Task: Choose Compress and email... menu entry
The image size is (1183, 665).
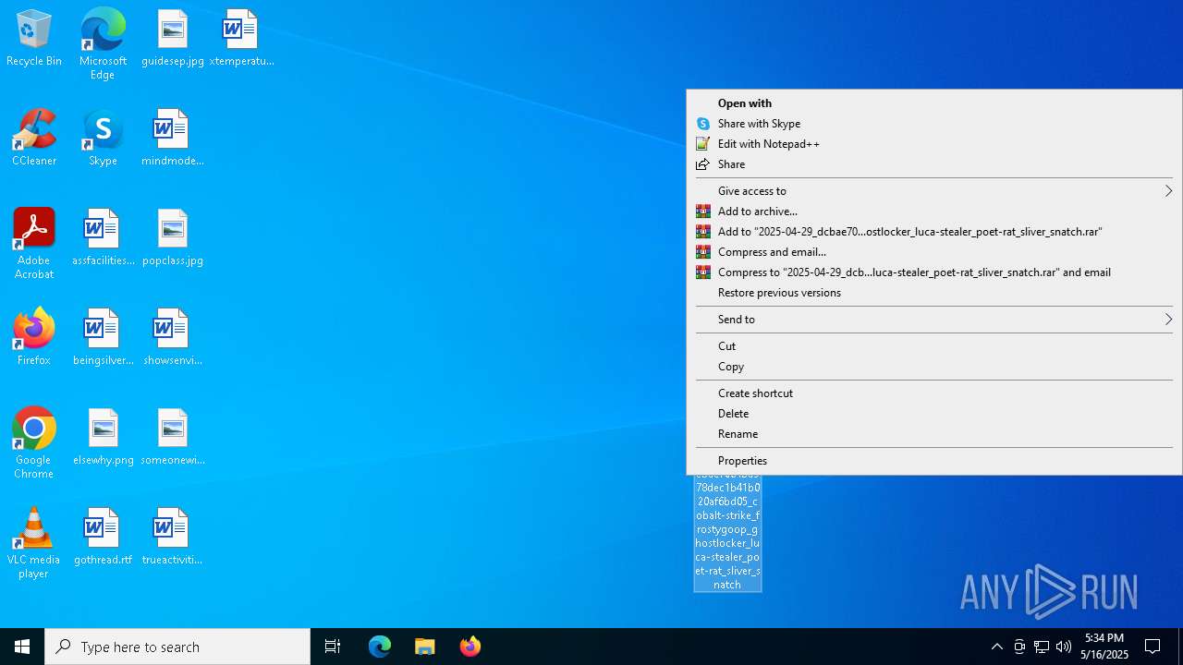Action: click(x=933, y=252)
